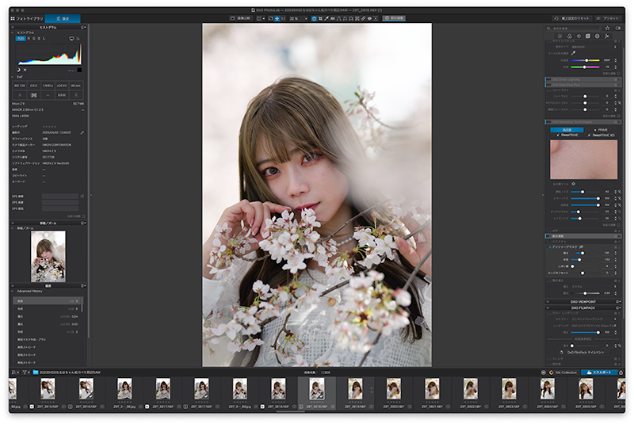634x424 pixels.
Task: Open histogram panel options menu
Action: point(83,27)
